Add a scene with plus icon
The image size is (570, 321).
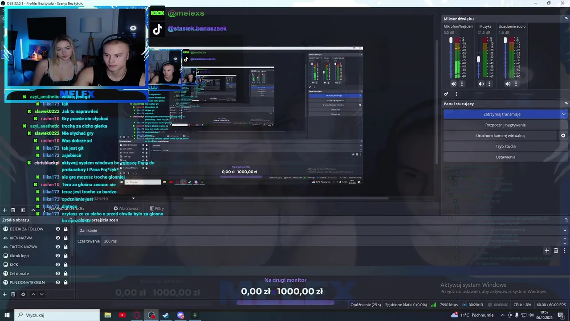pos(5,210)
